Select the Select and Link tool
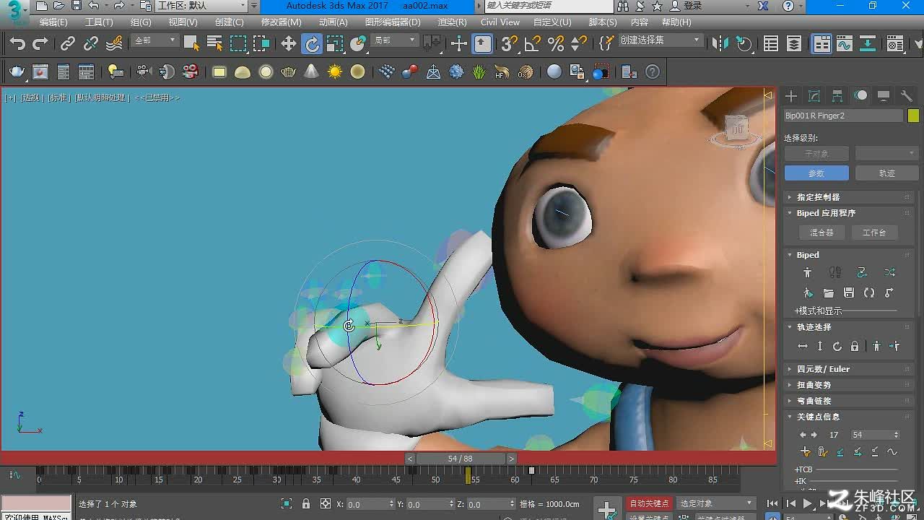 point(68,44)
